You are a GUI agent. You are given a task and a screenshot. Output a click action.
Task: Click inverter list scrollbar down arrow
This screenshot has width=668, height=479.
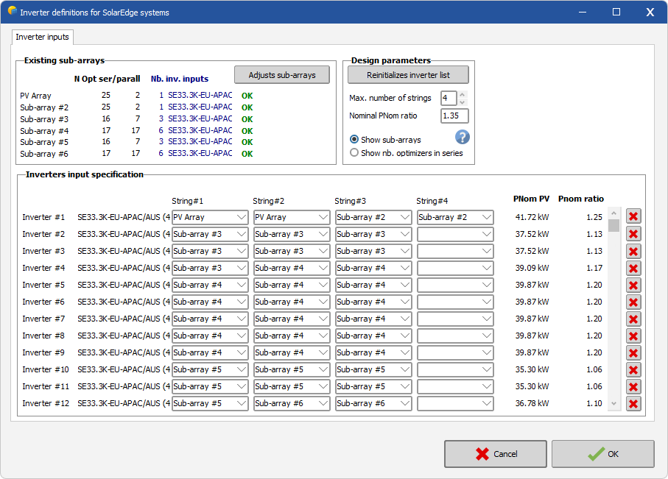[x=614, y=403]
